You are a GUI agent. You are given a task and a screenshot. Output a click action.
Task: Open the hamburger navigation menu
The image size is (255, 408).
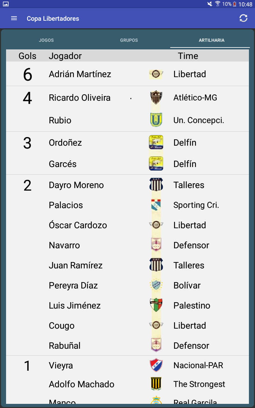(x=14, y=18)
